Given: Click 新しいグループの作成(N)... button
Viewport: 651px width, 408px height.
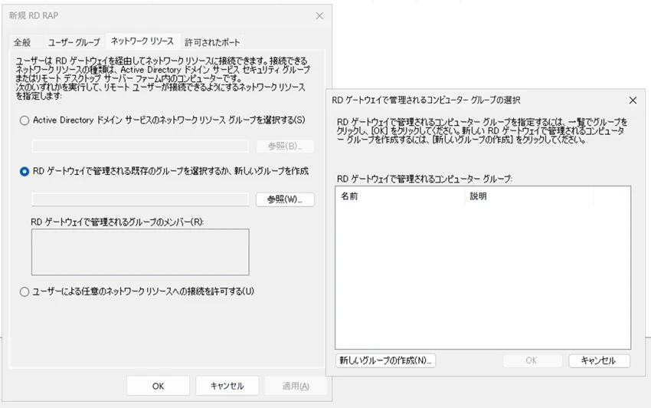Looking at the screenshot, I should 386,360.
